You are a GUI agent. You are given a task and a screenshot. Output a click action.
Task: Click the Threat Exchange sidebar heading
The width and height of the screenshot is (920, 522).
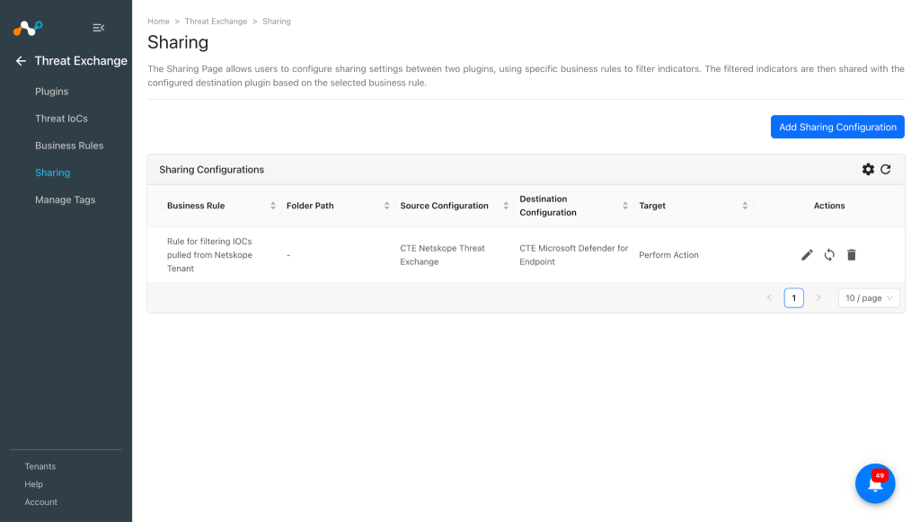pos(81,61)
